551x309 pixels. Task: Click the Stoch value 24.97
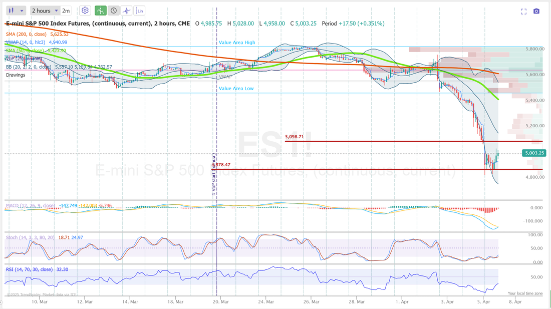pyautogui.click(x=77, y=237)
